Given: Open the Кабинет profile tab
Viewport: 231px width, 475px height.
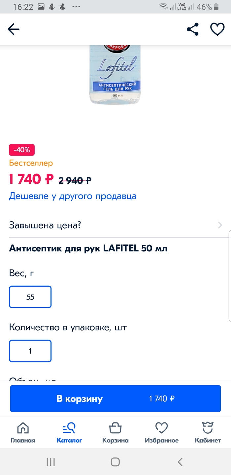Looking at the screenshot, I should pos(208,432).
